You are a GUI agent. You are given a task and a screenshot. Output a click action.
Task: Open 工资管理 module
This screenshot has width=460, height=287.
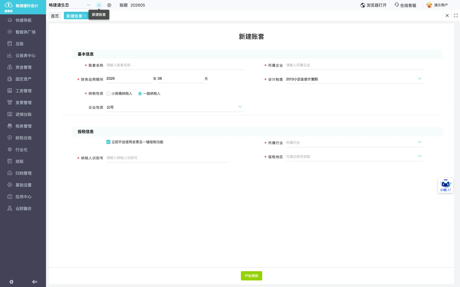pyautogui.click(x=23, y=91)
